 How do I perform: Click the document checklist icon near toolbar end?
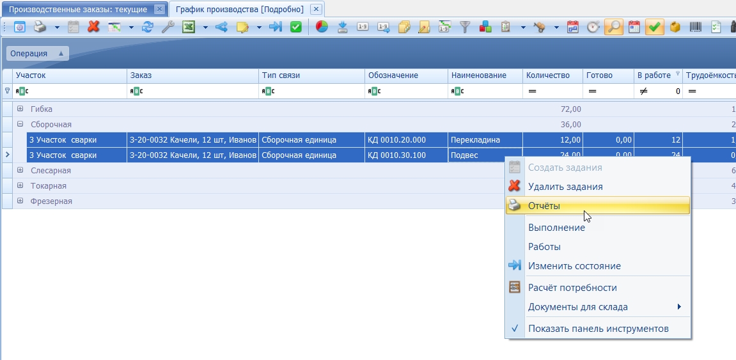[716, 27]
